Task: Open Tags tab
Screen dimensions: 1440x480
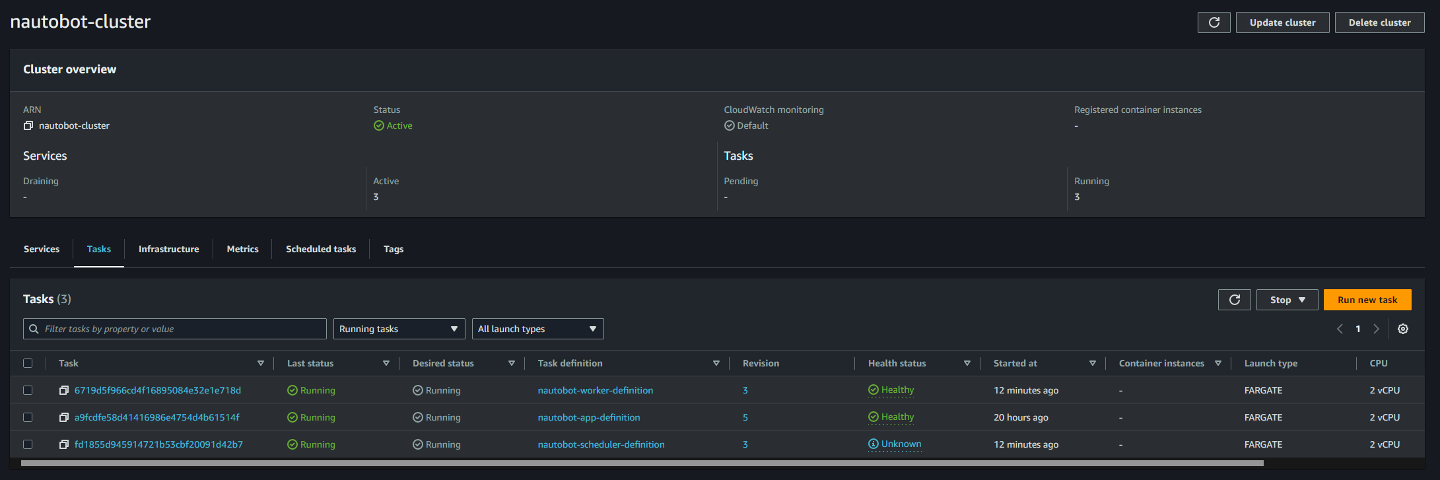Action: [x=394, y=249]
